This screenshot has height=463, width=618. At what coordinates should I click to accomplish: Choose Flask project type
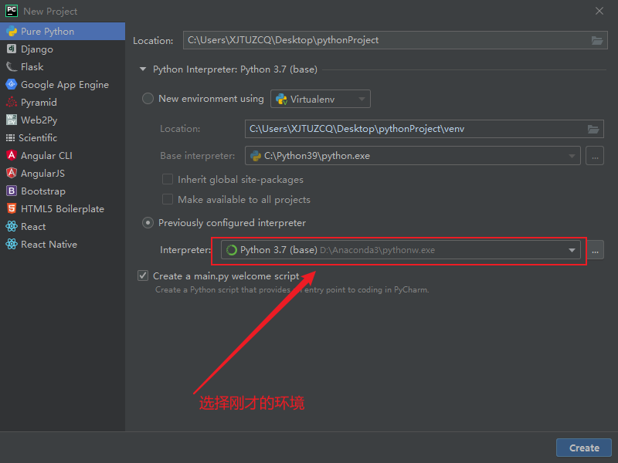(x=63, y=66)
